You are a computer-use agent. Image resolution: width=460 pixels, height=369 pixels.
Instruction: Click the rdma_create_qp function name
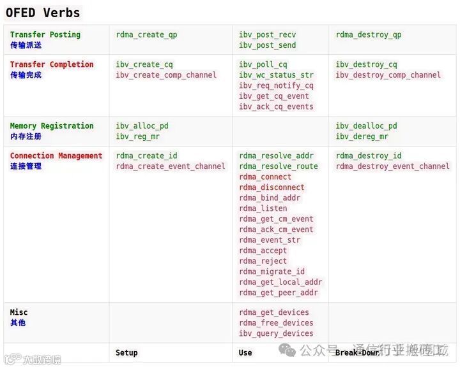(x=146, y=35)
